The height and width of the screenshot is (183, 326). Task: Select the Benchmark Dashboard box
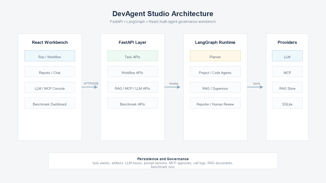50,103
